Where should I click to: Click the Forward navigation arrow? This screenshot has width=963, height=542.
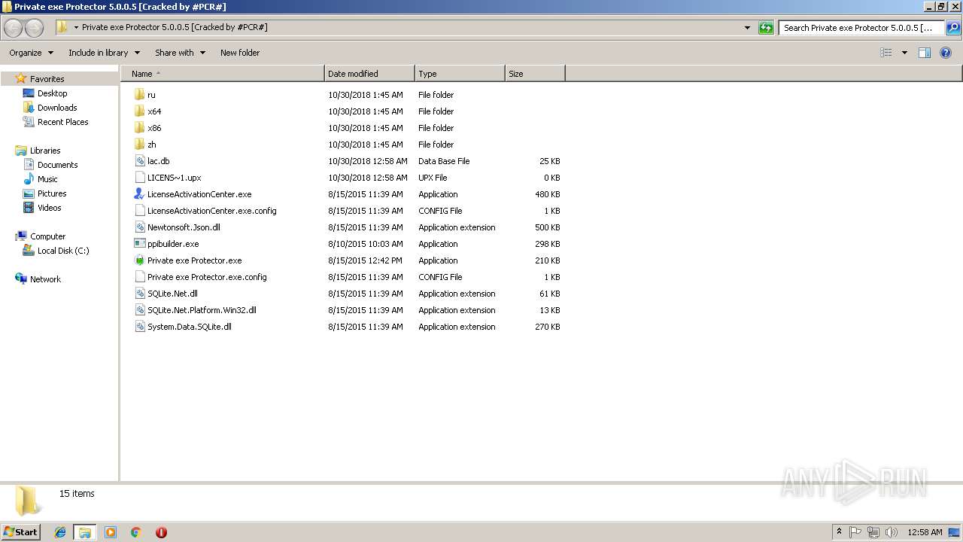[34, 28]
